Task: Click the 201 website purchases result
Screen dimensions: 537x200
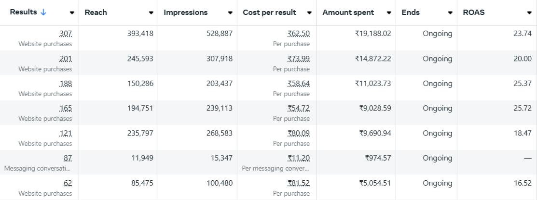Action: pos(66,59)
